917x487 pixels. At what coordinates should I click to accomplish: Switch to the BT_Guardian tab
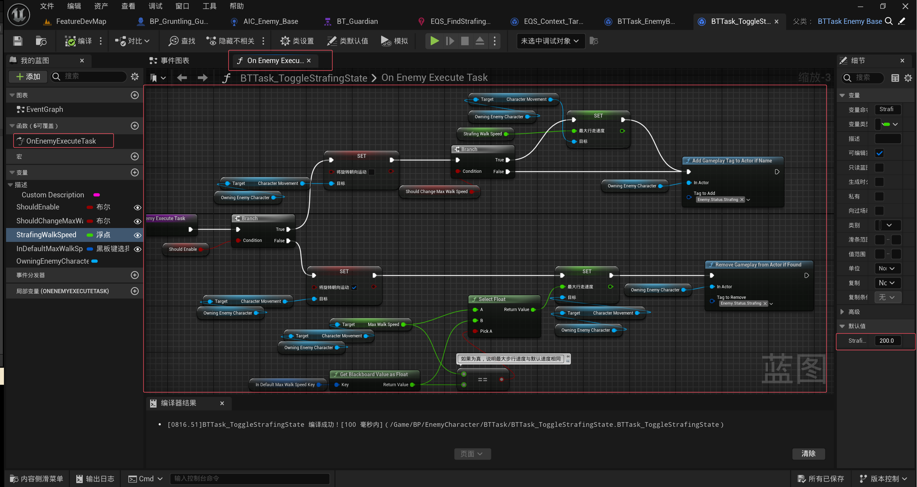[x=357, y=21]
